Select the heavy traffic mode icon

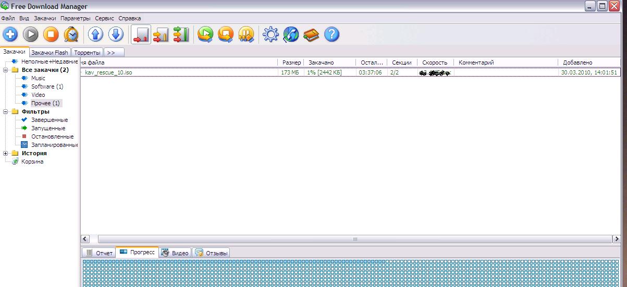[x=181, y=35]
